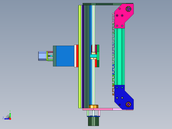Image resolution: width=172 pixels, height=129 pixels.
Task: Select the cyan lead screw nut
Action: pos(94,56)
